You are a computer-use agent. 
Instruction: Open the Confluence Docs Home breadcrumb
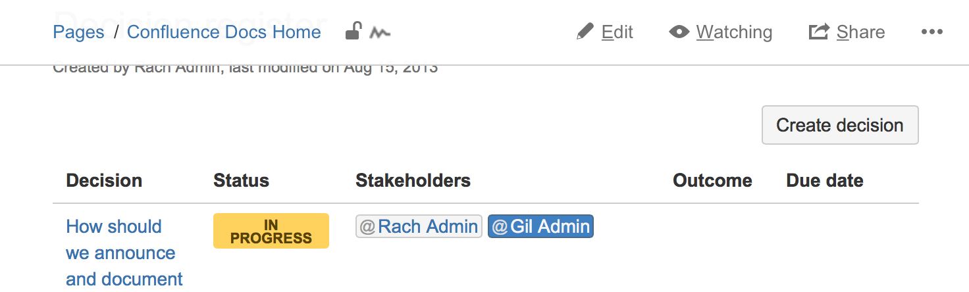click(224, 32)
